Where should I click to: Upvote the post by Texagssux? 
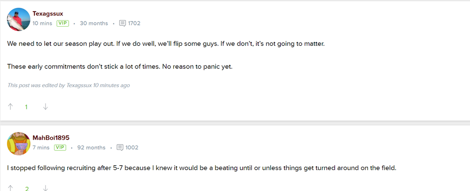[x=10, y=107]
